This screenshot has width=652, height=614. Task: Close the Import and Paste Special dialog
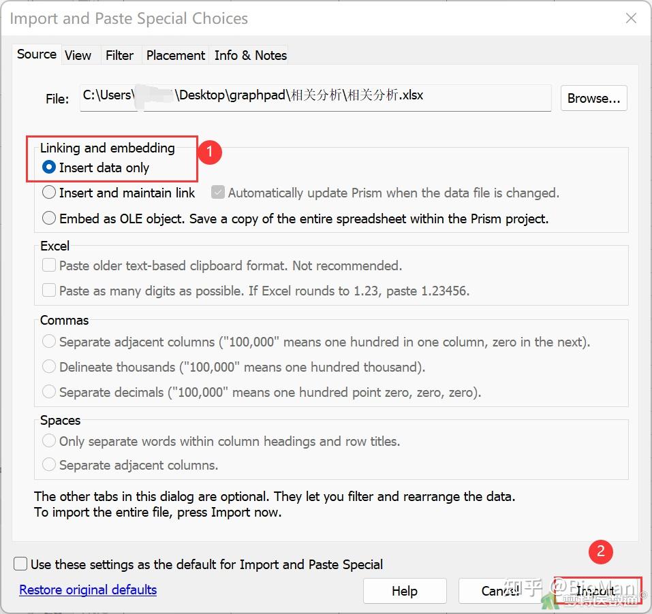click(631, 18)
